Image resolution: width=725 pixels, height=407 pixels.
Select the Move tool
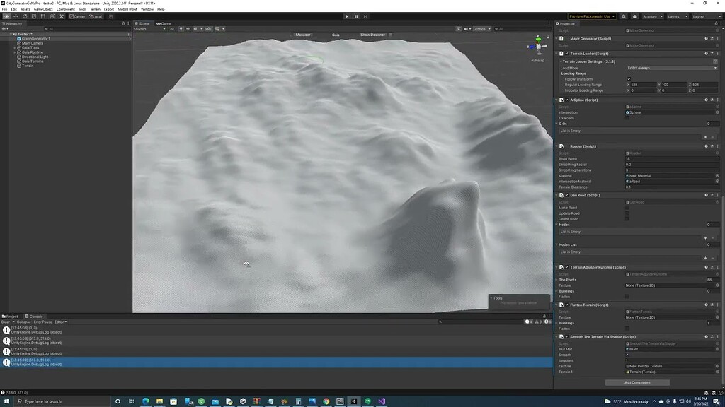(16, 16)
